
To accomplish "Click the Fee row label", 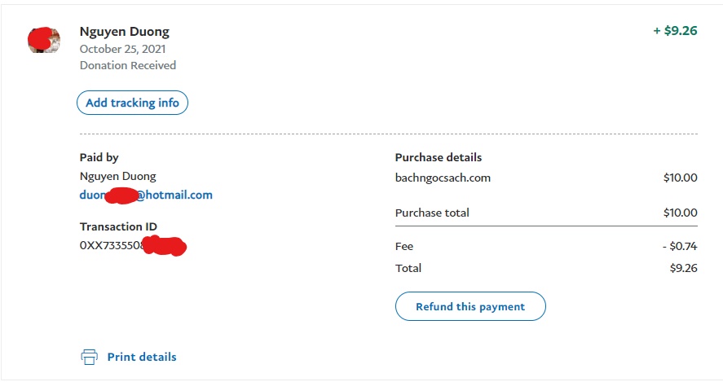I will click(x=404, y=246).
